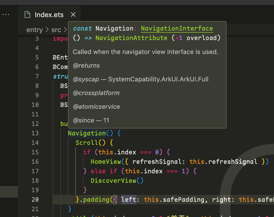Click the 'const' keyword in tooltip
The image size is (274, 217).
tap(82, 28)
